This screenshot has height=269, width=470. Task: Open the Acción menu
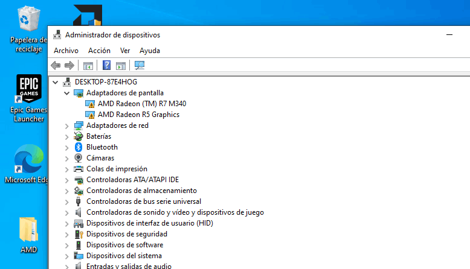click(x=99, y=51)
